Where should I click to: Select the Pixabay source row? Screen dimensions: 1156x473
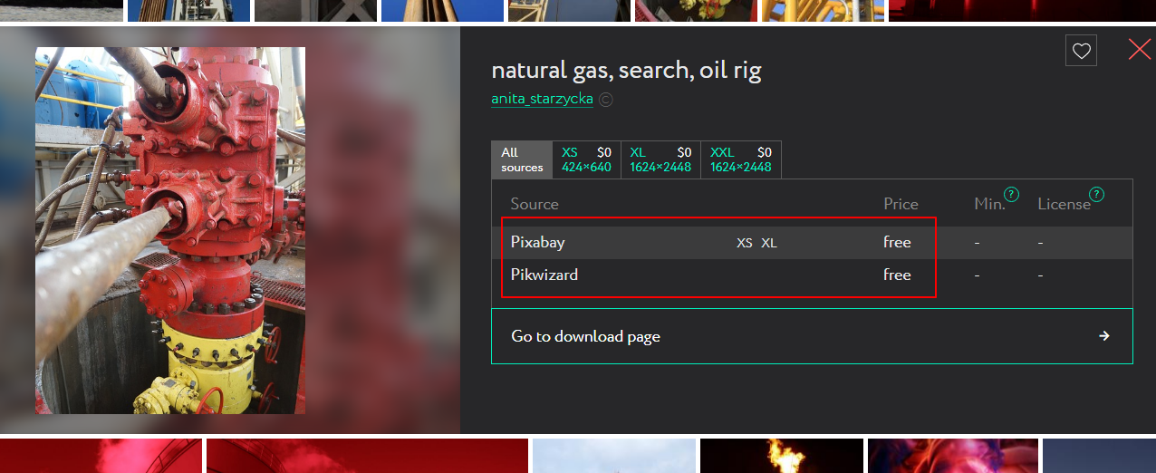[812, 242]
